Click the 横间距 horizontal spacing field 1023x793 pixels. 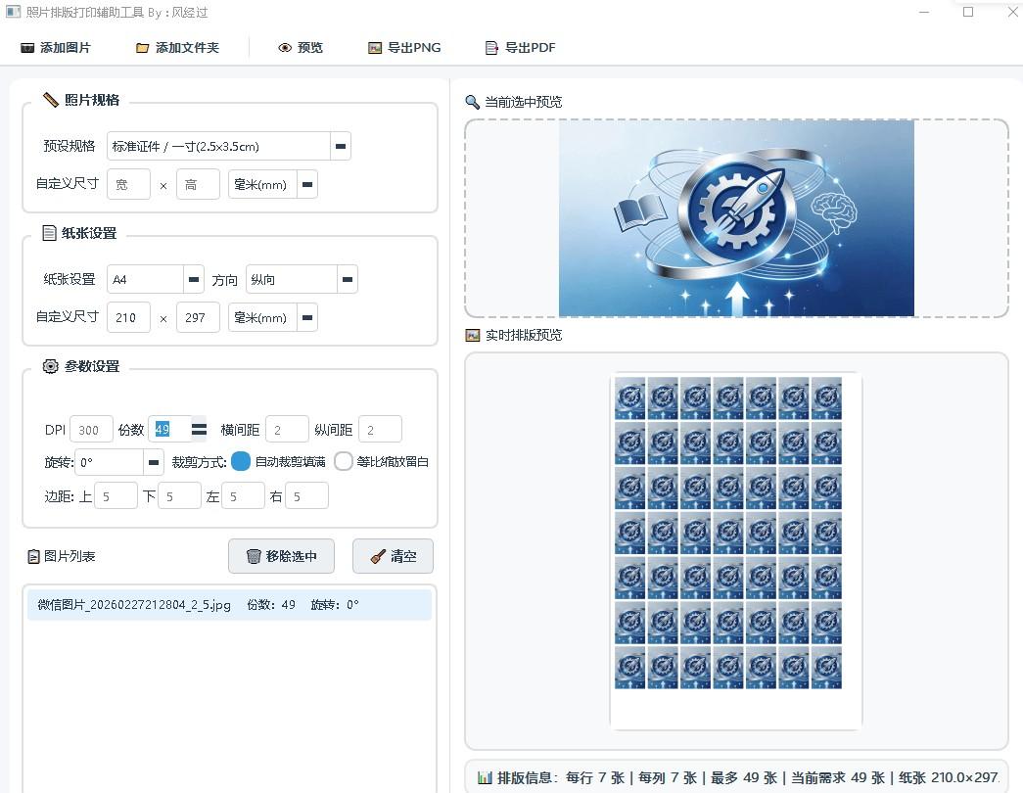(287, 430)
